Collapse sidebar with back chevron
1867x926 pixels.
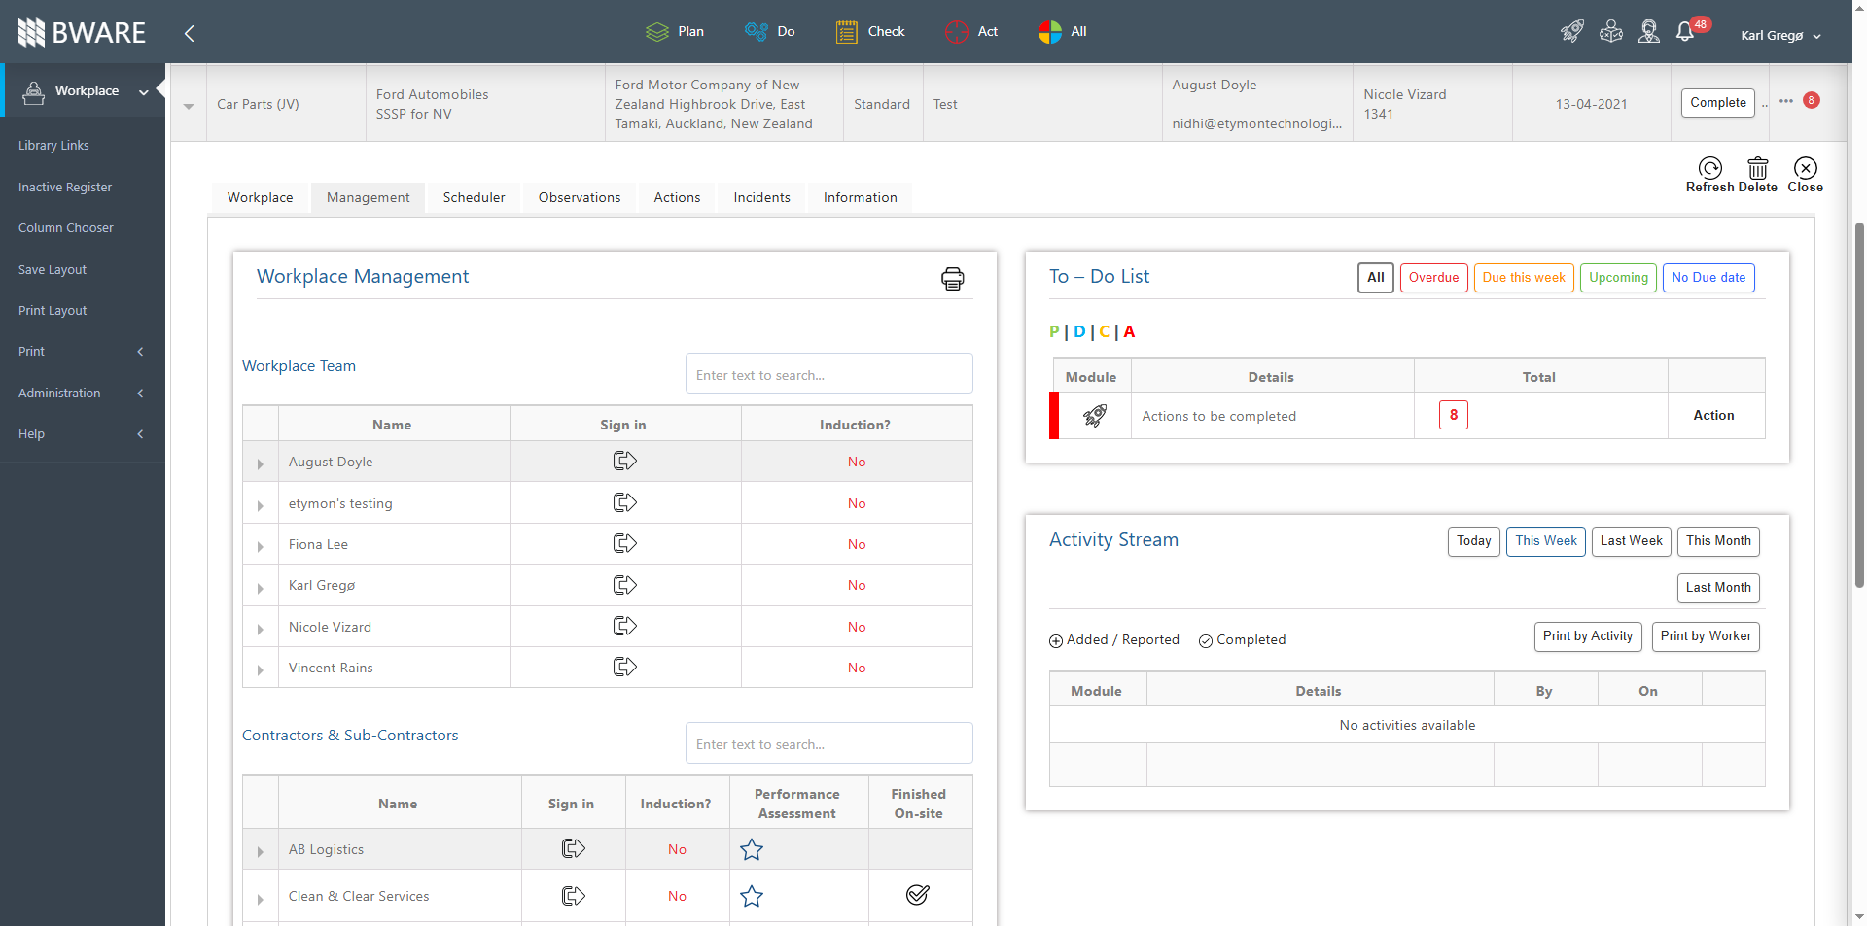point(190,33)
